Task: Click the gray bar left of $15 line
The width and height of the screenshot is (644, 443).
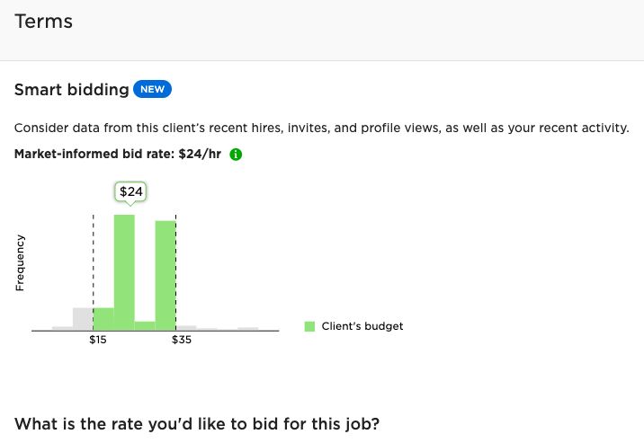Action: tap(83, 318)
